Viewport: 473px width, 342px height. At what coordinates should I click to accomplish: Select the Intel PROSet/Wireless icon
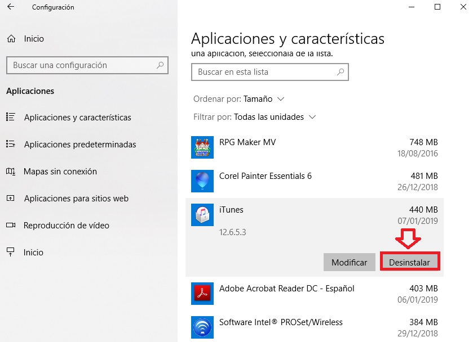point(202,327)
